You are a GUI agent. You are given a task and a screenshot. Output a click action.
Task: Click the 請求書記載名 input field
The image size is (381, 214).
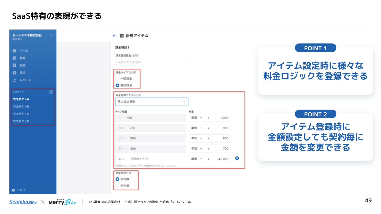tap(152, 62)
